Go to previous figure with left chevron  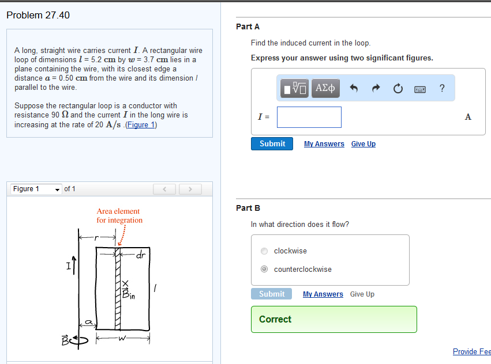pos(164,188)
